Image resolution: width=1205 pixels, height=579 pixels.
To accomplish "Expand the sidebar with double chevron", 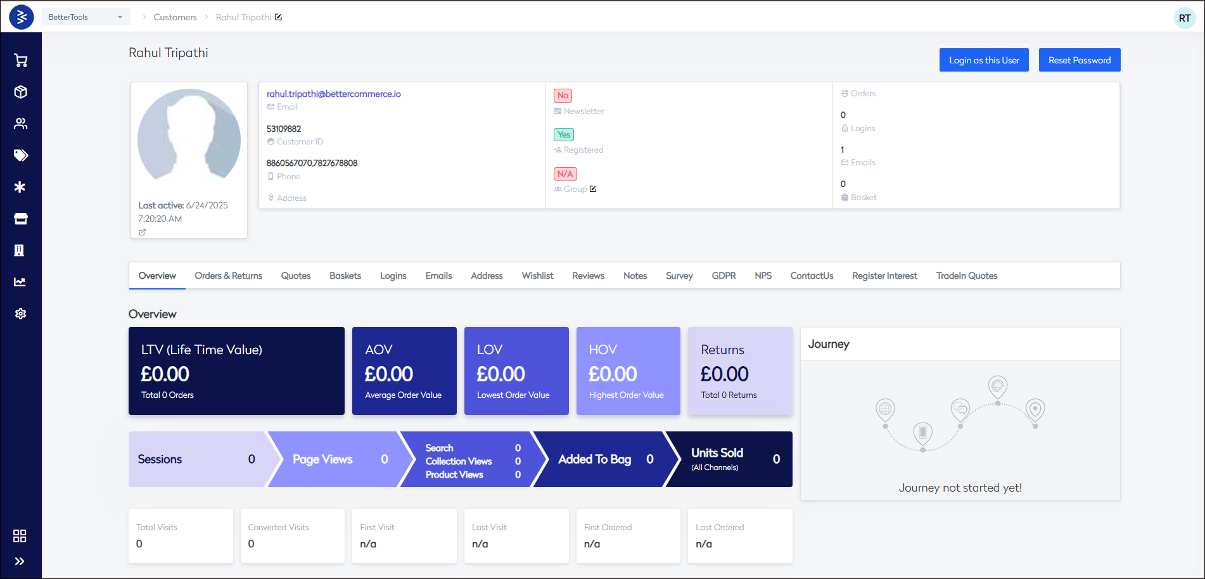I will click(x=20, y=561).
